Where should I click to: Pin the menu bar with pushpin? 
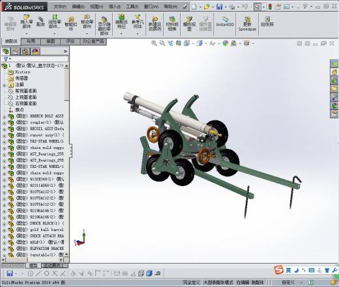(184, 7)
